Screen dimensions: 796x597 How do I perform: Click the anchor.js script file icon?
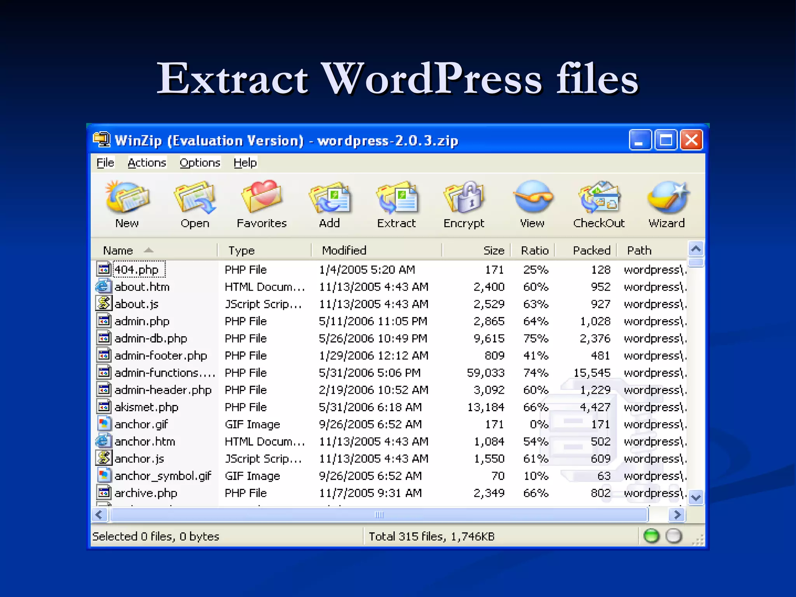tap(103, 458)
